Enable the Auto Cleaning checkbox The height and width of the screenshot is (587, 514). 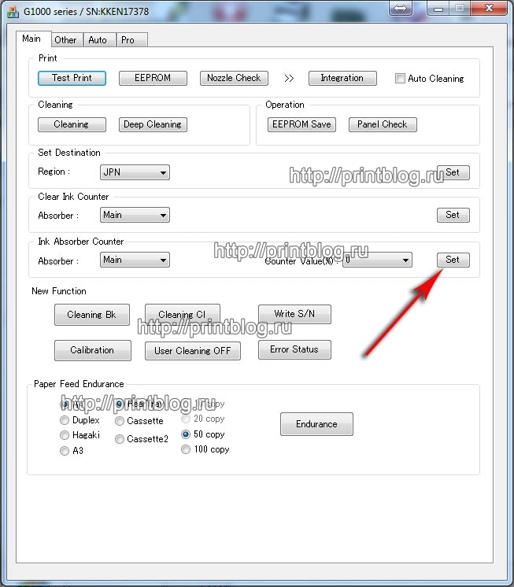pos(401,79)
